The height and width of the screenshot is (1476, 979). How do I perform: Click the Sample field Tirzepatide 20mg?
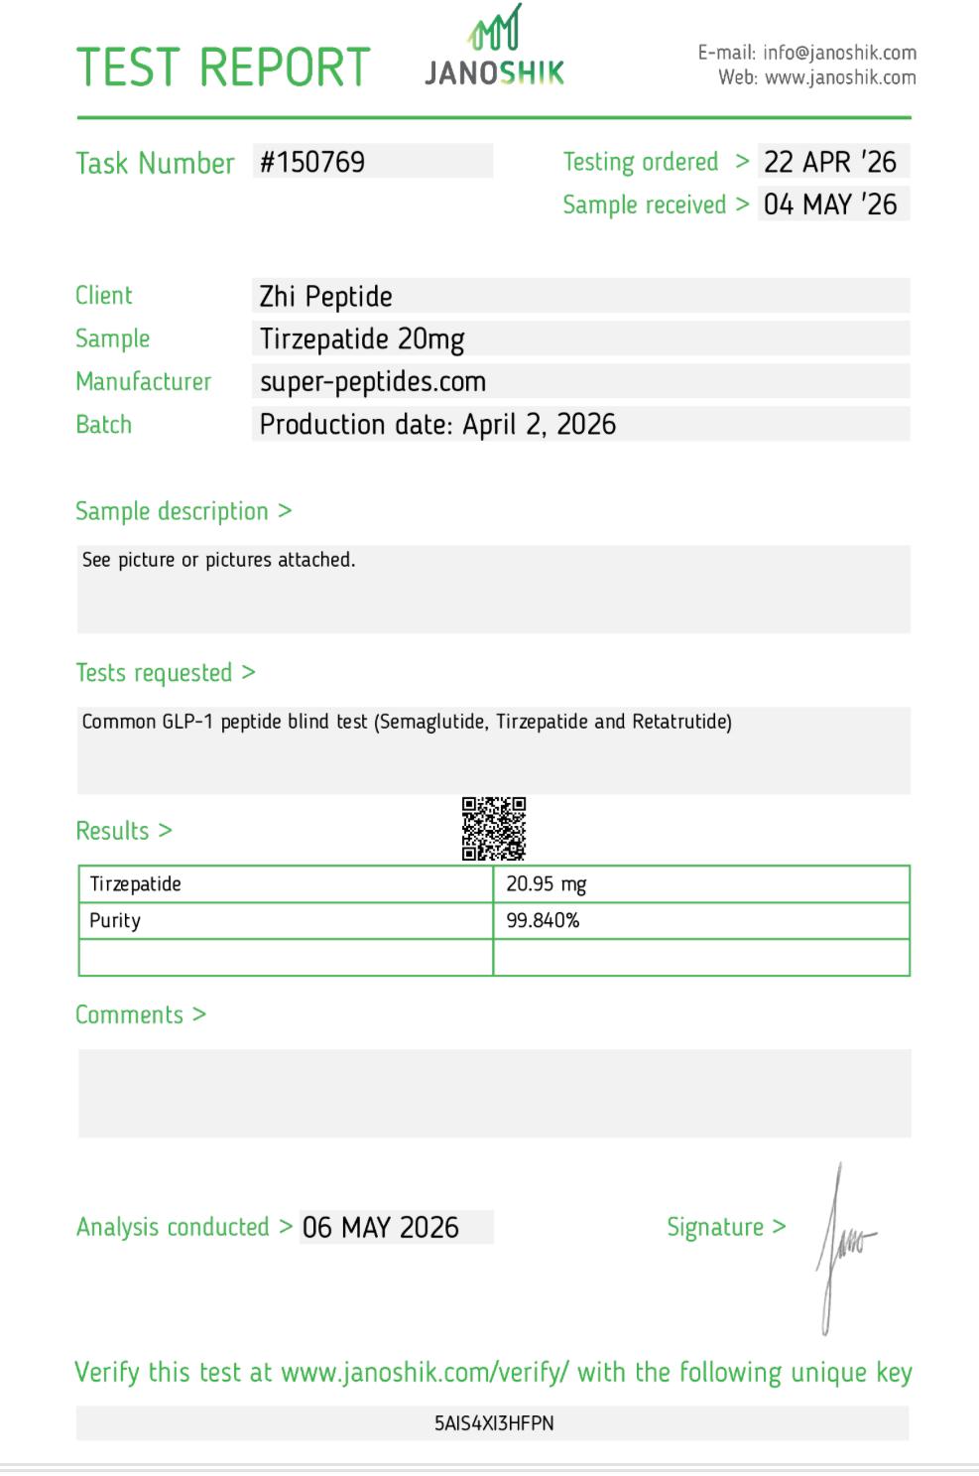[x=581, y=338]
